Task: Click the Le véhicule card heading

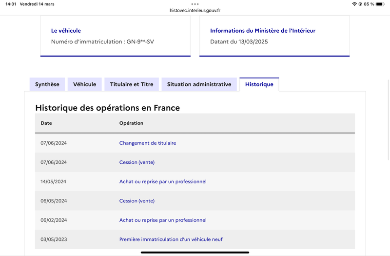Action: point(66,31)
